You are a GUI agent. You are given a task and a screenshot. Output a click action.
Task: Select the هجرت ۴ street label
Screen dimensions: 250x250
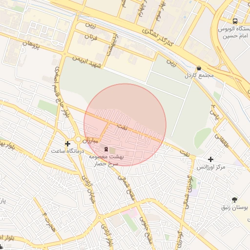pyautogui.click(x=49, y=222)
